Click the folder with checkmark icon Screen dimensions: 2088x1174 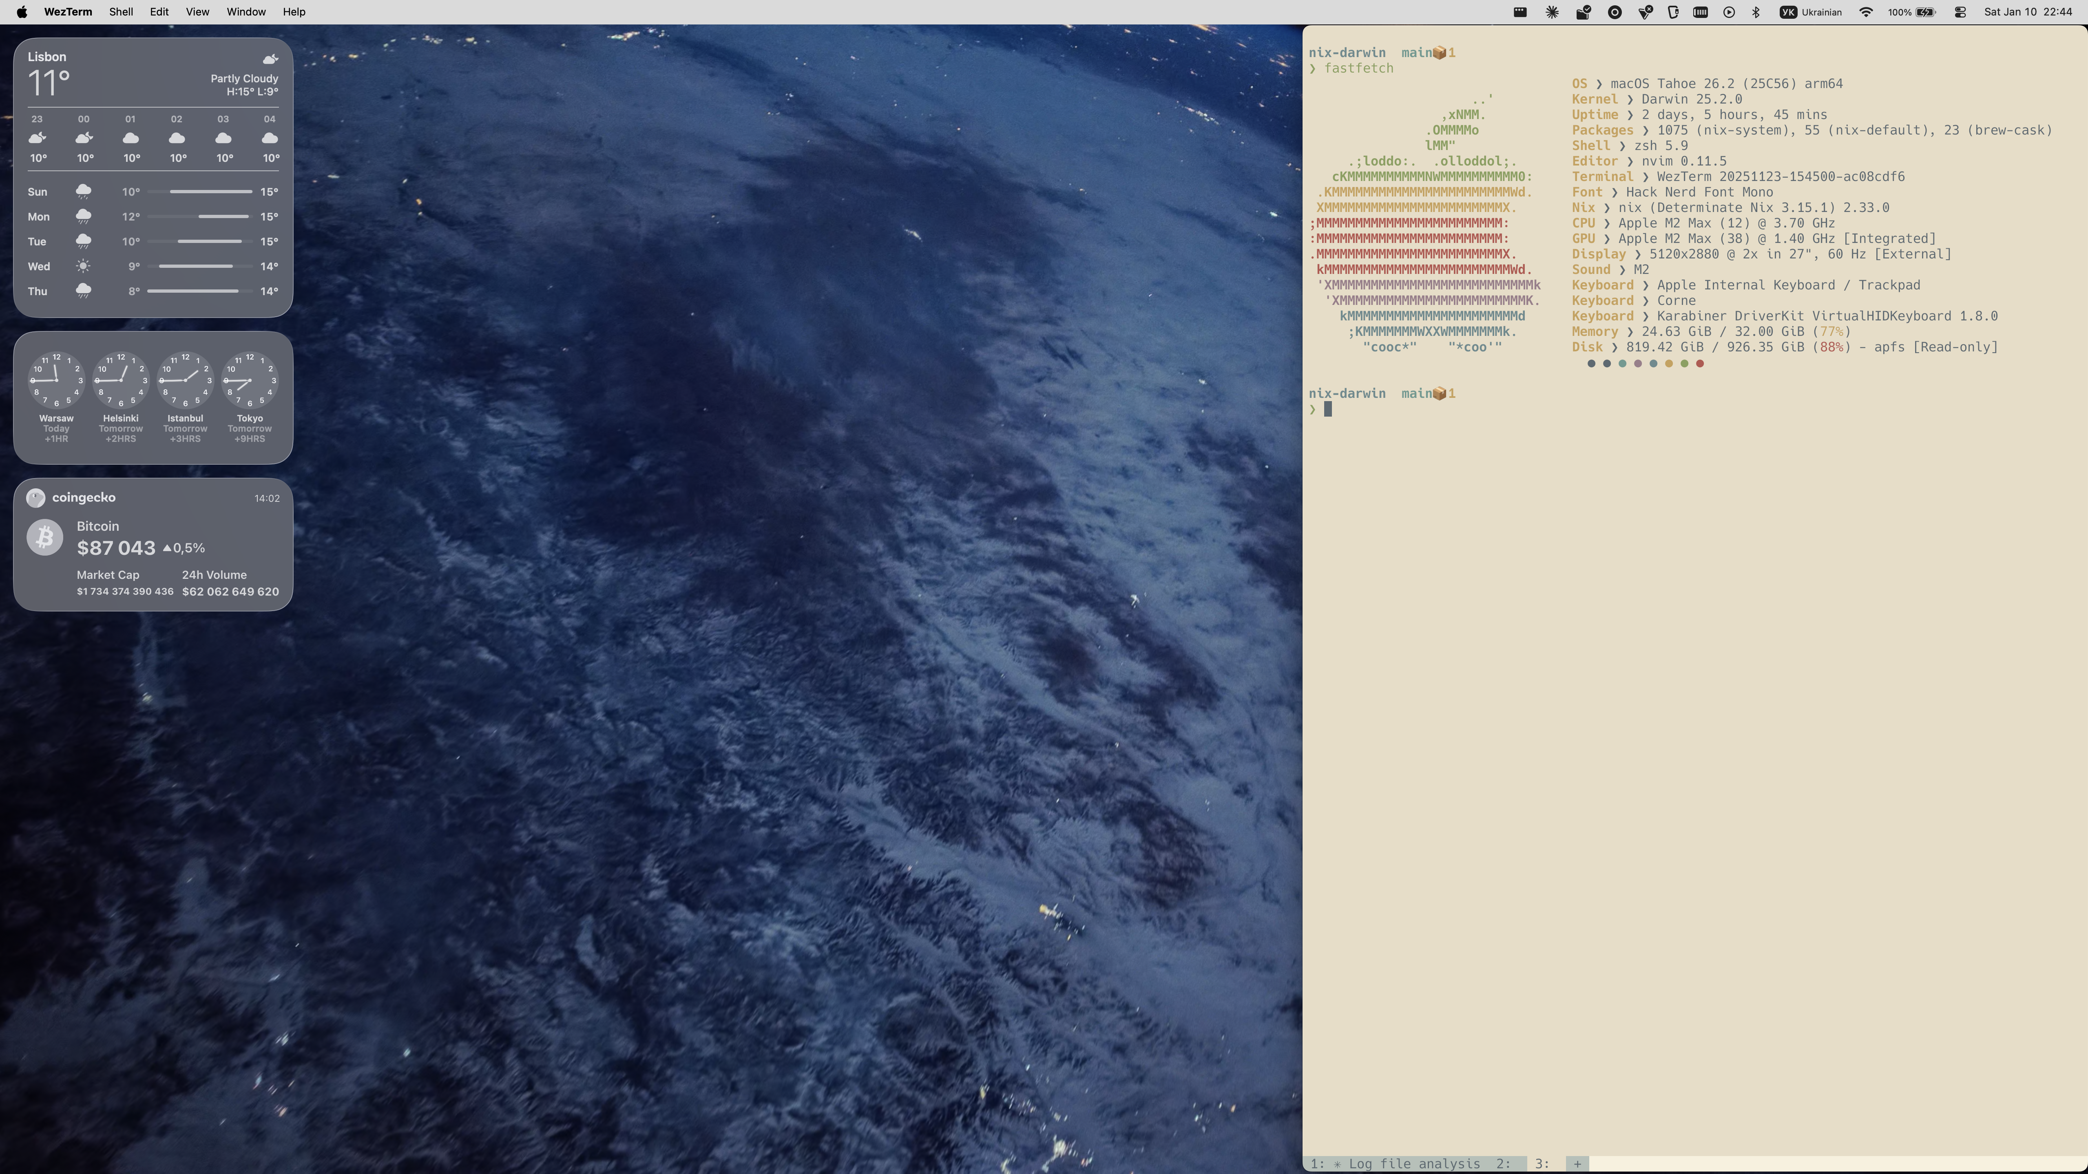[x=1583, y=12]
